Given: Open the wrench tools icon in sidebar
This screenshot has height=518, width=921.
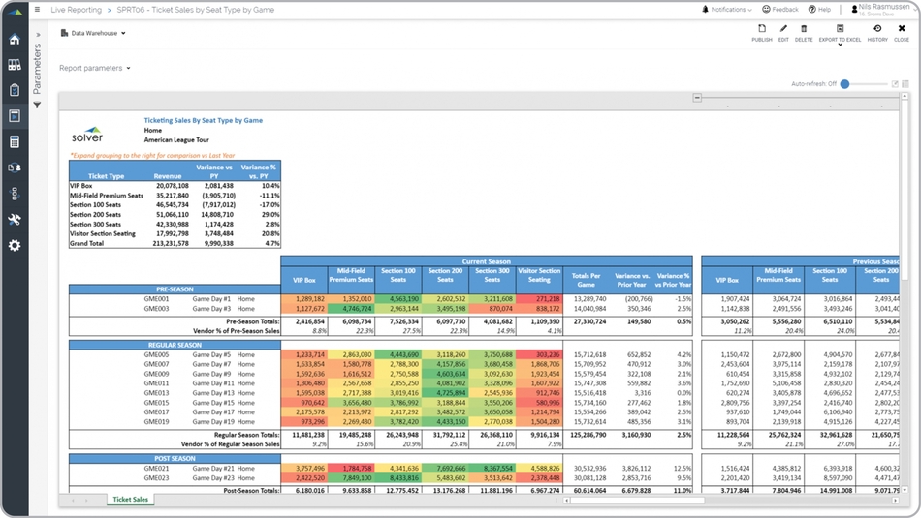Looking at the screenshot, I should point(15,220).
